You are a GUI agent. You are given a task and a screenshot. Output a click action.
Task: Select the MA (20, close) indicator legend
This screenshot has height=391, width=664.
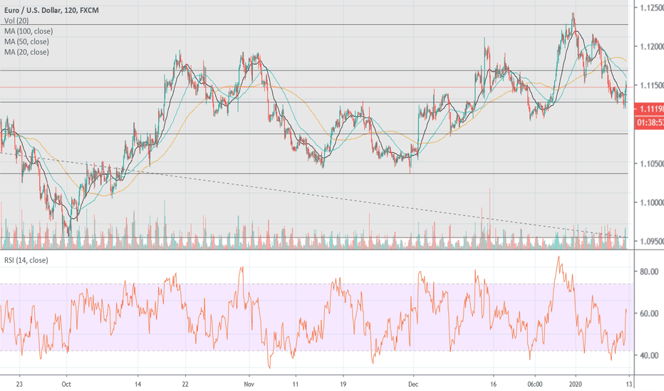pyautogui.click(x=26, y=53)
